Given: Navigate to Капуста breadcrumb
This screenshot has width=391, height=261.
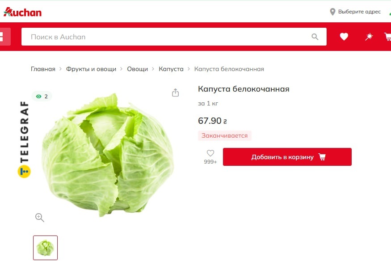Looking at the screenshot, I should (171, 69).
